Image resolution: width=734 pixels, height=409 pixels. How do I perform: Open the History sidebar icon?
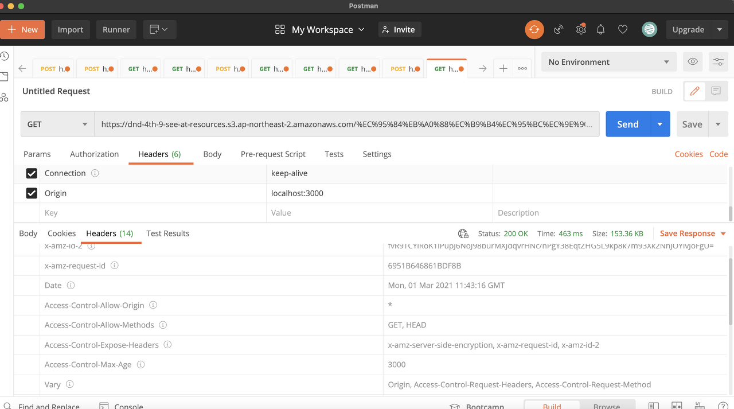(4, 56)
